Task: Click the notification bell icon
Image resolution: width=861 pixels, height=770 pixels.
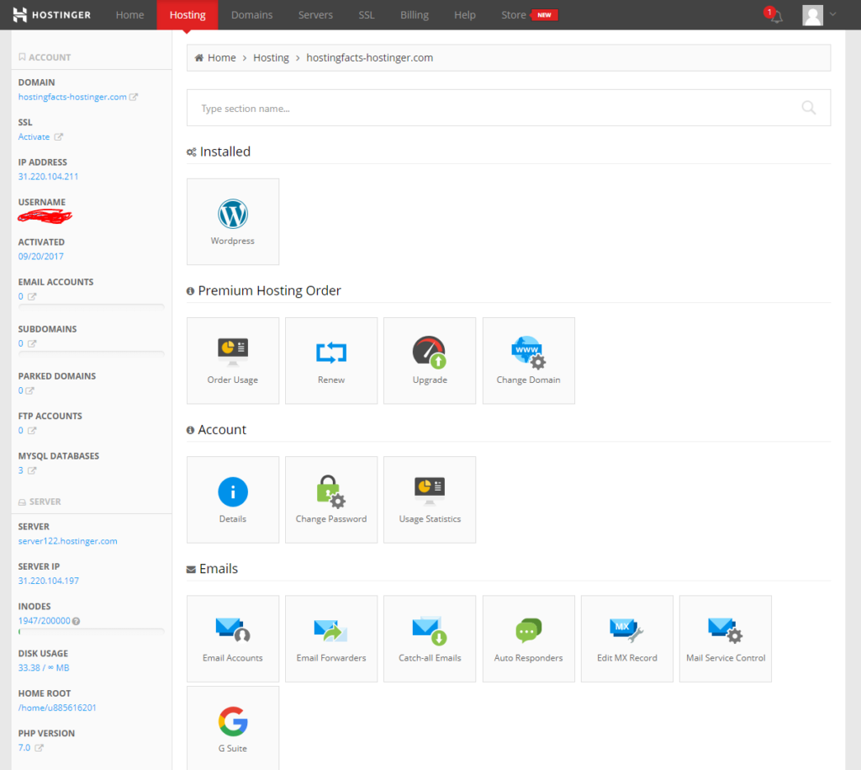Action: click(x=776, y=17)
